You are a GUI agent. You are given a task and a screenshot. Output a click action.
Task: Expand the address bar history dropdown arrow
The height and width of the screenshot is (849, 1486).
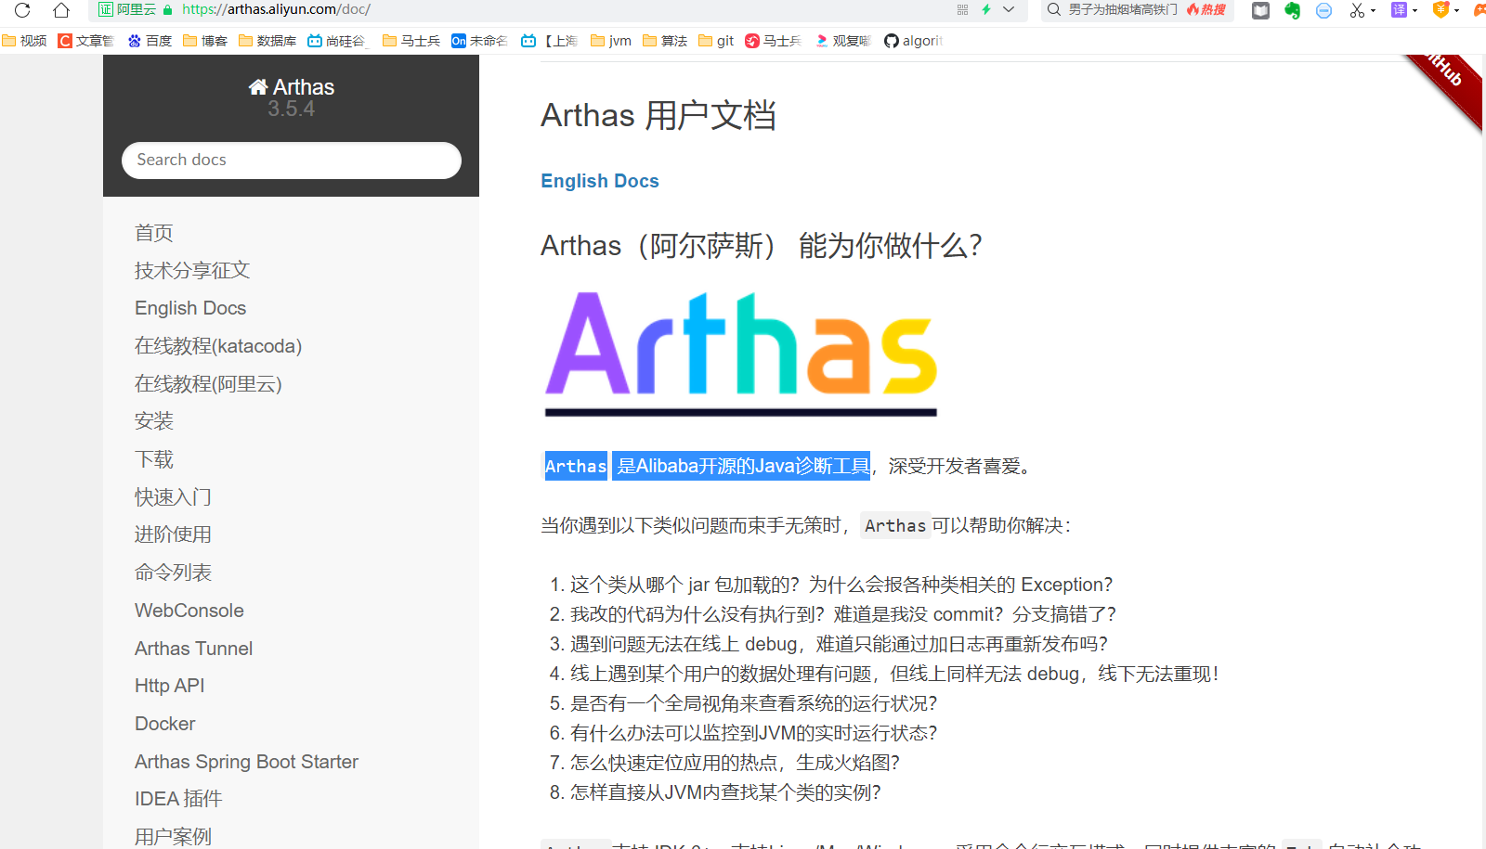(1009, 10)
